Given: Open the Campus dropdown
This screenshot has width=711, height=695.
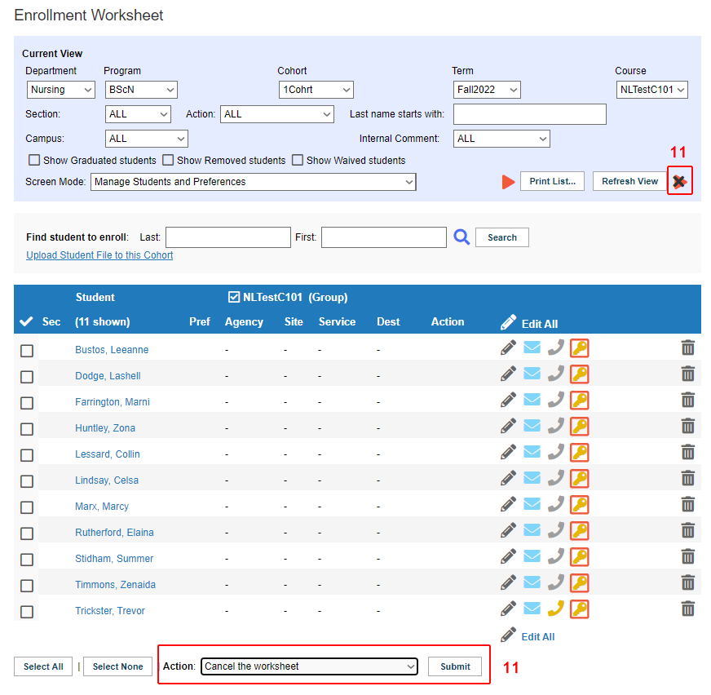Looking at the screenshot, I should (147, 139).
